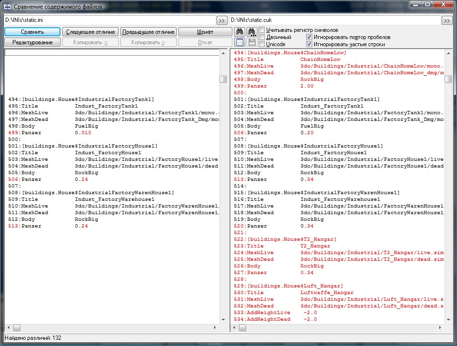Click left pane horizontal scrollbar thumb
Image resolution: width=457 pixels, height=346 pixels.
17,327
